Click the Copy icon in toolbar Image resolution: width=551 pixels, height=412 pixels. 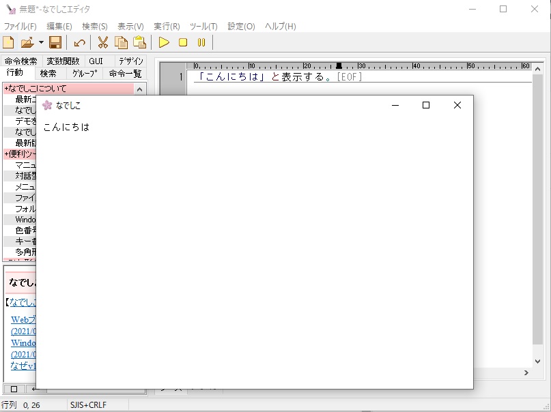click(121, 43)
